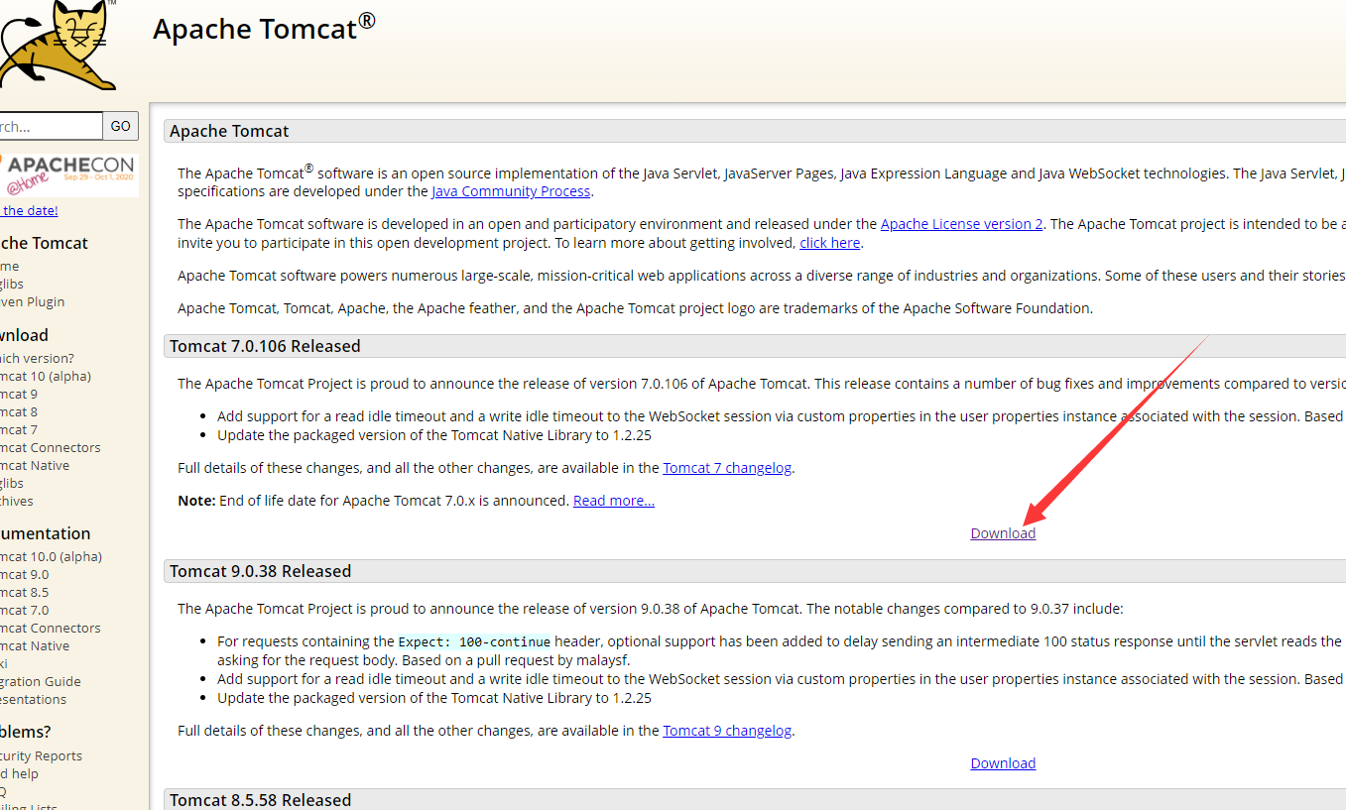Open the 'Which version?' sidebar link
Screen dimensions: 1346x810
tap(37, 358)
